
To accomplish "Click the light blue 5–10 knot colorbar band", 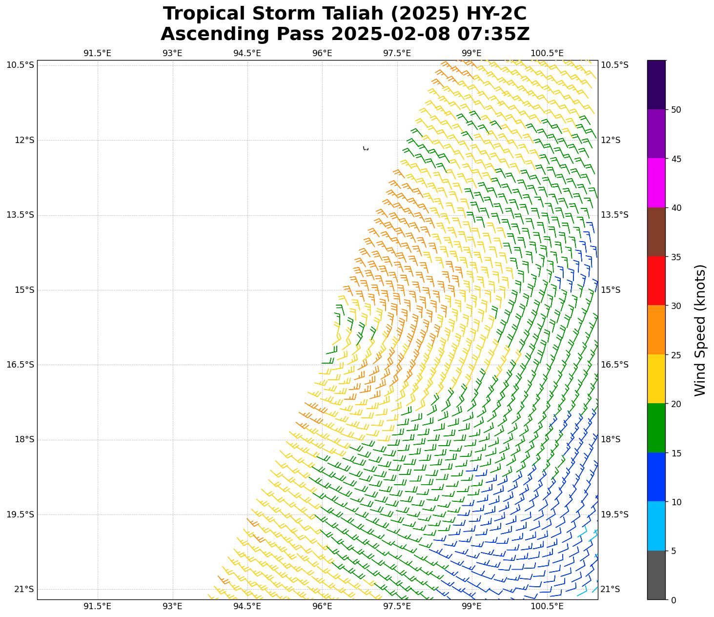I will tap(656, 526).
